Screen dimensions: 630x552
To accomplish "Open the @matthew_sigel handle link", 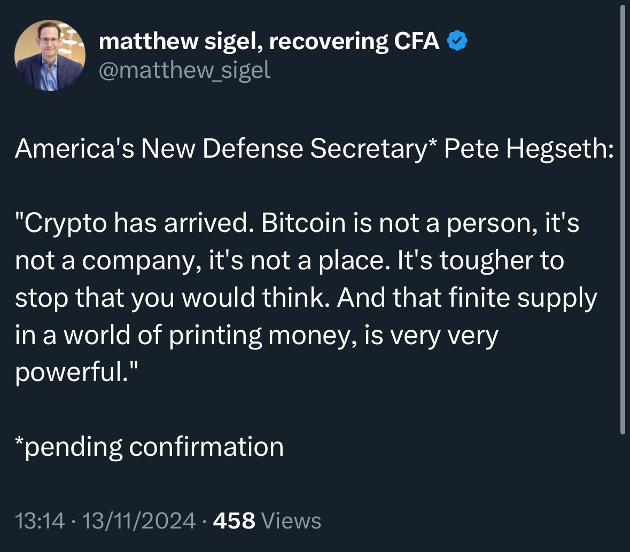I will (x=184, y=70).
